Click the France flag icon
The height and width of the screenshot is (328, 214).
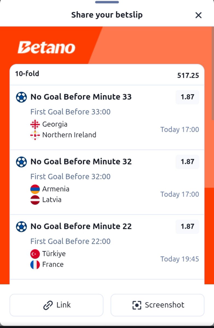point(35,265)
